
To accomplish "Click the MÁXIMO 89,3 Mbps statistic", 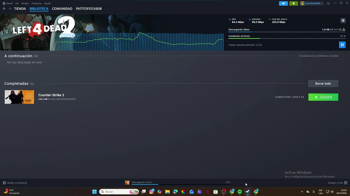I will (256, 21).
